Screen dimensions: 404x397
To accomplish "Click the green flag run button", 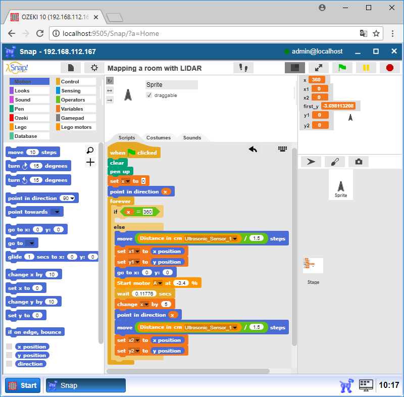I will pyautogui.click(x=342, y=68).
